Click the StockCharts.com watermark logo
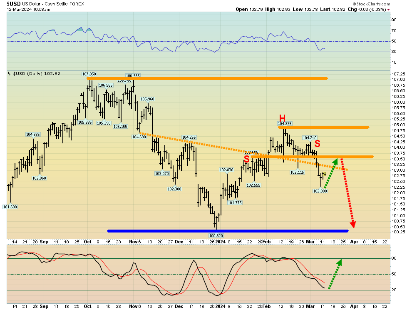The image size is (412, 310). 371,4
